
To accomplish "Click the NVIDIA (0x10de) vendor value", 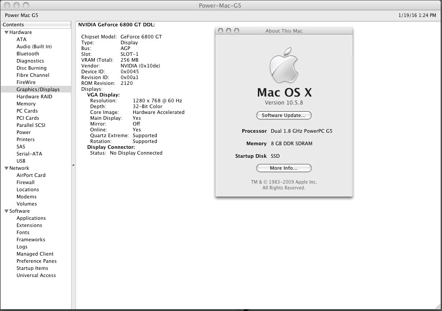I will (x=140, y=66).
